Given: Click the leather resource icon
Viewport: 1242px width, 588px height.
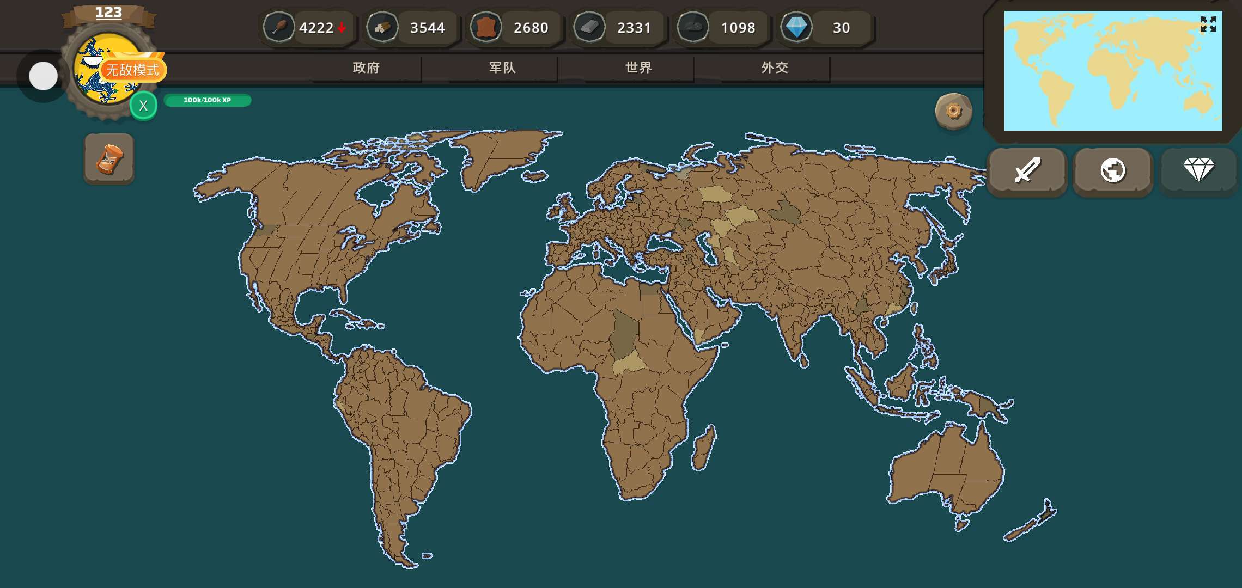Looking at the screenshot, I should [x=485, y=27].
